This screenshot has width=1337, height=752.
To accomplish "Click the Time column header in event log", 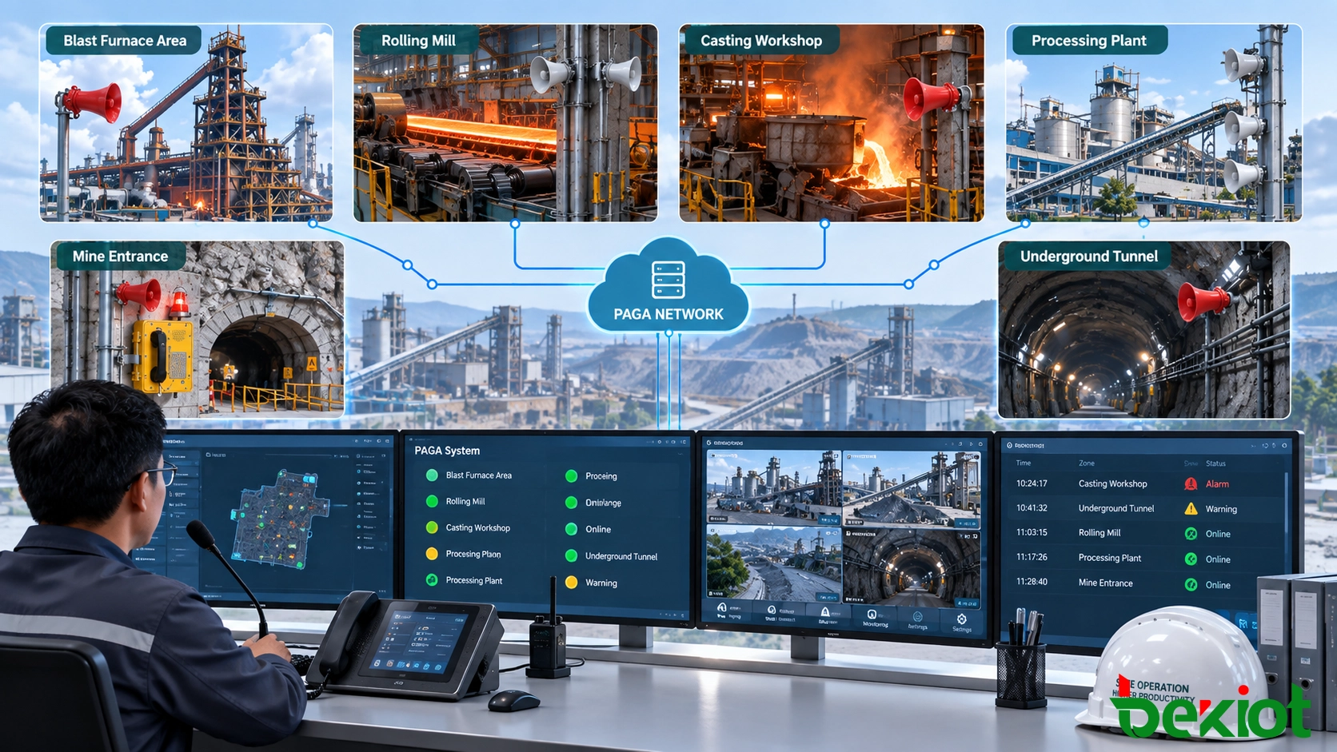I will (1024, 463).
